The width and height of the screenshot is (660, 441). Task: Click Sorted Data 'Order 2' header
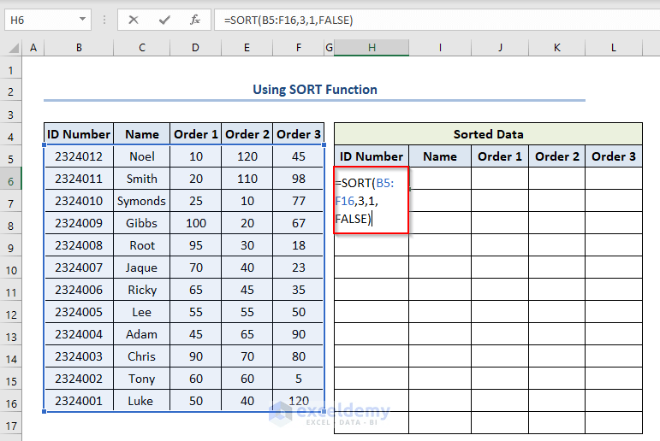(x=557, y=156)
